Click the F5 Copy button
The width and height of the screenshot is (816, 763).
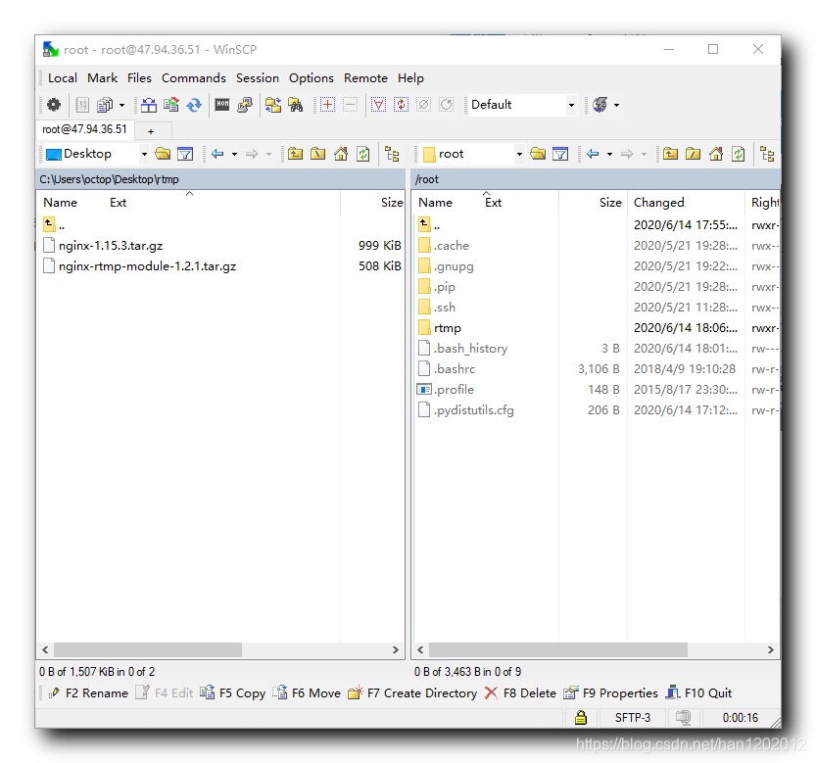coord(233,693)
